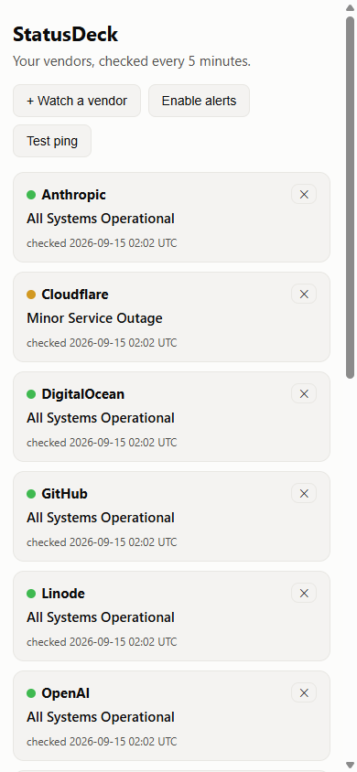Viewport: 357px width, 772px height.
Task: Select the Cloudflare vendor name
Action: click(75, 295)
